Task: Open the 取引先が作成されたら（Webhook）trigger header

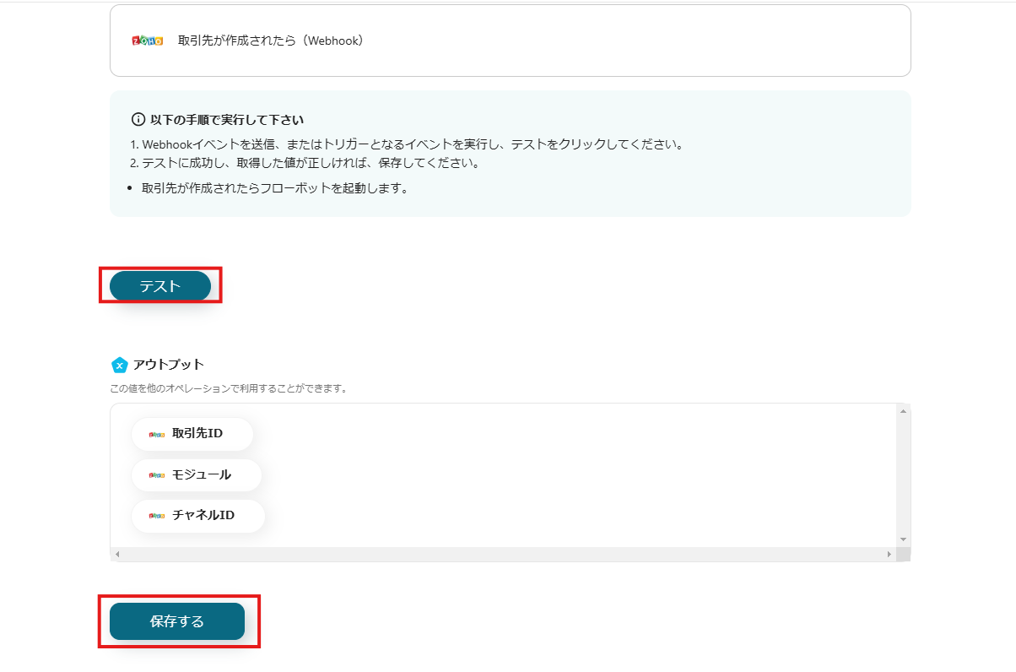Action: (x=510, y=38)
